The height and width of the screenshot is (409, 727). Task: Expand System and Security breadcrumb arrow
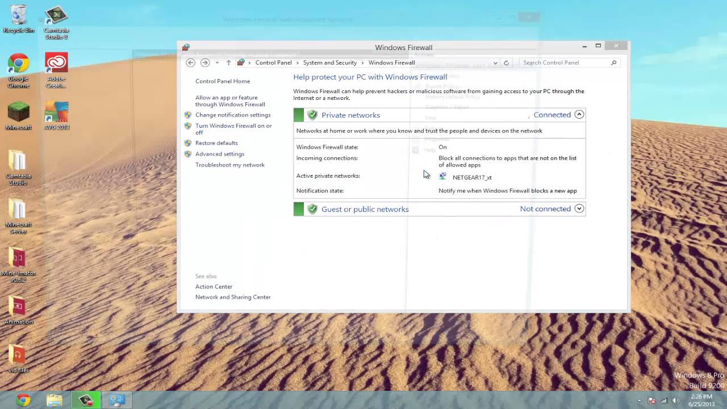pos(363,62)
